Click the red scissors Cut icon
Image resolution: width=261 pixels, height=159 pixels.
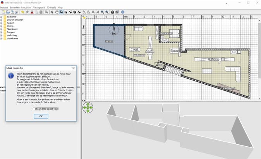[32, 12]
